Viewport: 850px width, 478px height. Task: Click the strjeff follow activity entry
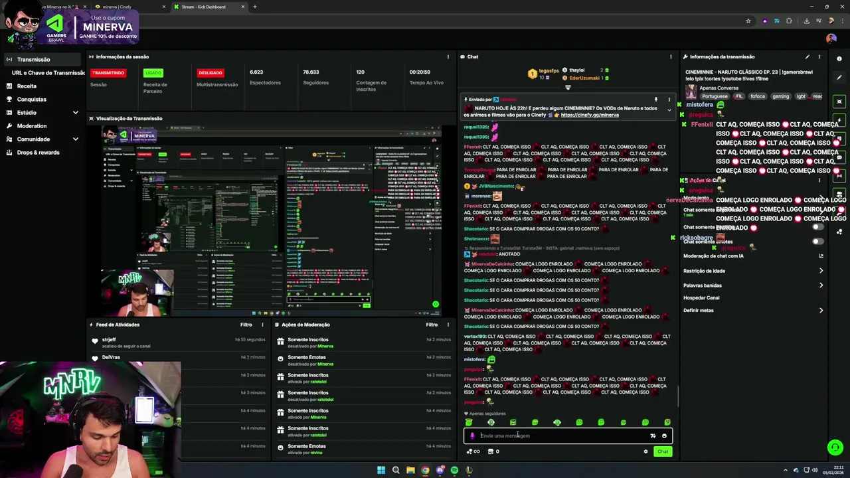coord(179,343)
